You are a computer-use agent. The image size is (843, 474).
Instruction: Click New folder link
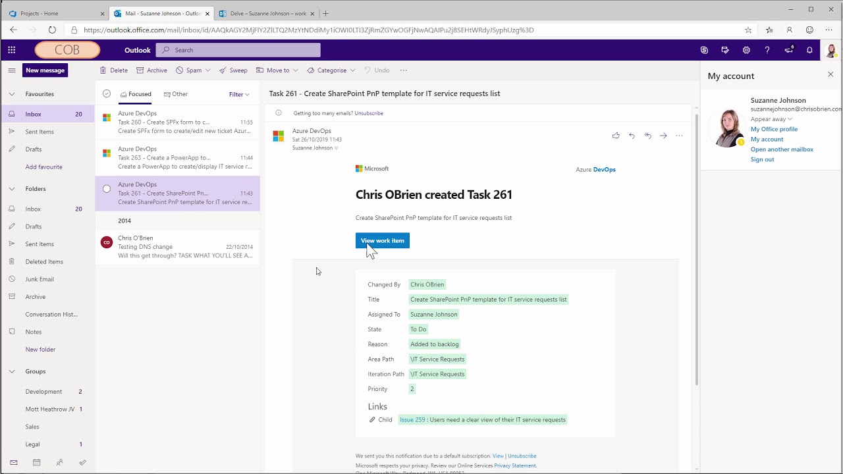coord(40,350)
